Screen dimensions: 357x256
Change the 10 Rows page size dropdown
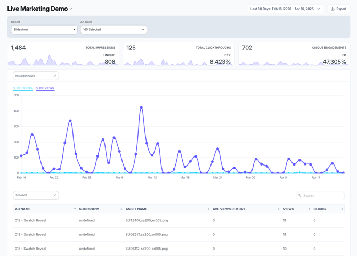coord(36,195)
